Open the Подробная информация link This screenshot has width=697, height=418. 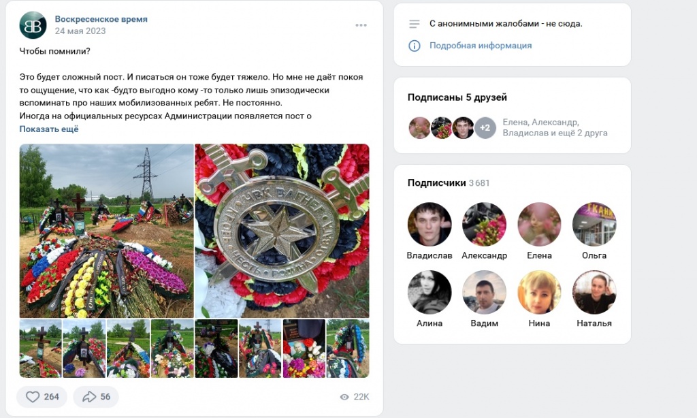[481, 46]
